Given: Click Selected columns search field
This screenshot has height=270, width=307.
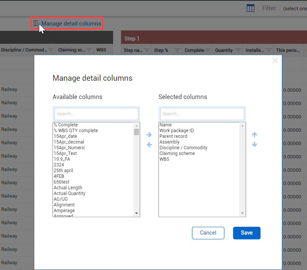Looking at the screenshot, I should click(202, 114).
